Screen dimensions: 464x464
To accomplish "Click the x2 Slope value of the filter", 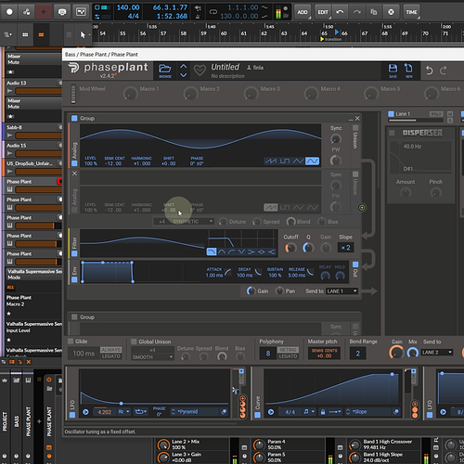I will point(345,248).
